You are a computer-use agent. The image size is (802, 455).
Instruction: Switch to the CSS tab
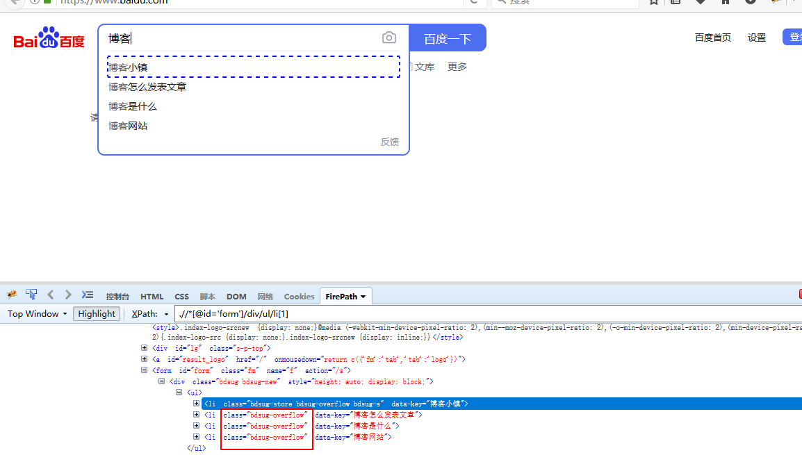tap(181, 297)
